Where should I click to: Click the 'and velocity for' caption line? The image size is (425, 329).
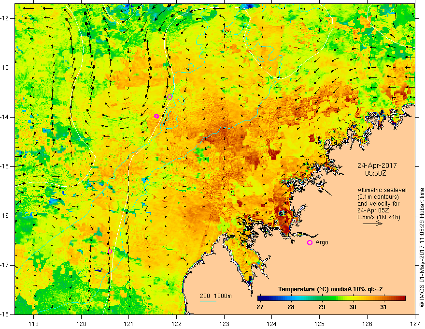(x=378, y=204)
